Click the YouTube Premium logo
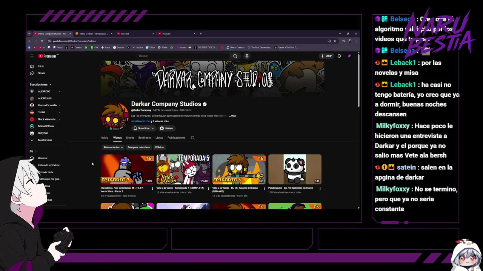This screenshot has height=271, width=483. click(x=47, y=56)
